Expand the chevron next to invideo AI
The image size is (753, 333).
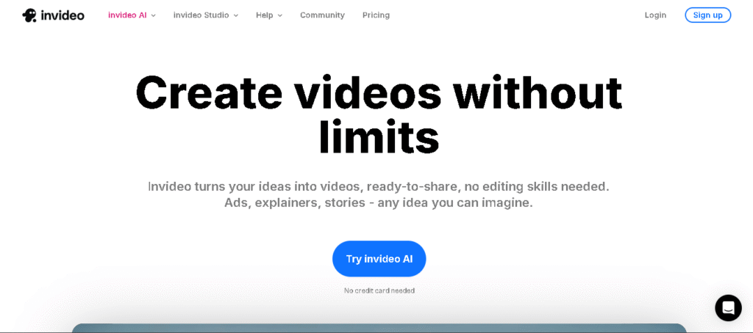click(x=154, y=15)
